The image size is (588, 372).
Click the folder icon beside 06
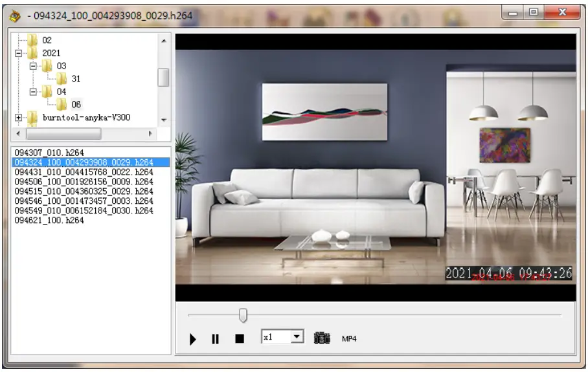pyautogui.click(x=62, y=104)
